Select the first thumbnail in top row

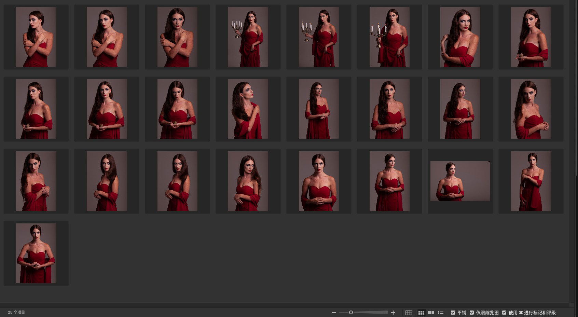pos(36,37)
